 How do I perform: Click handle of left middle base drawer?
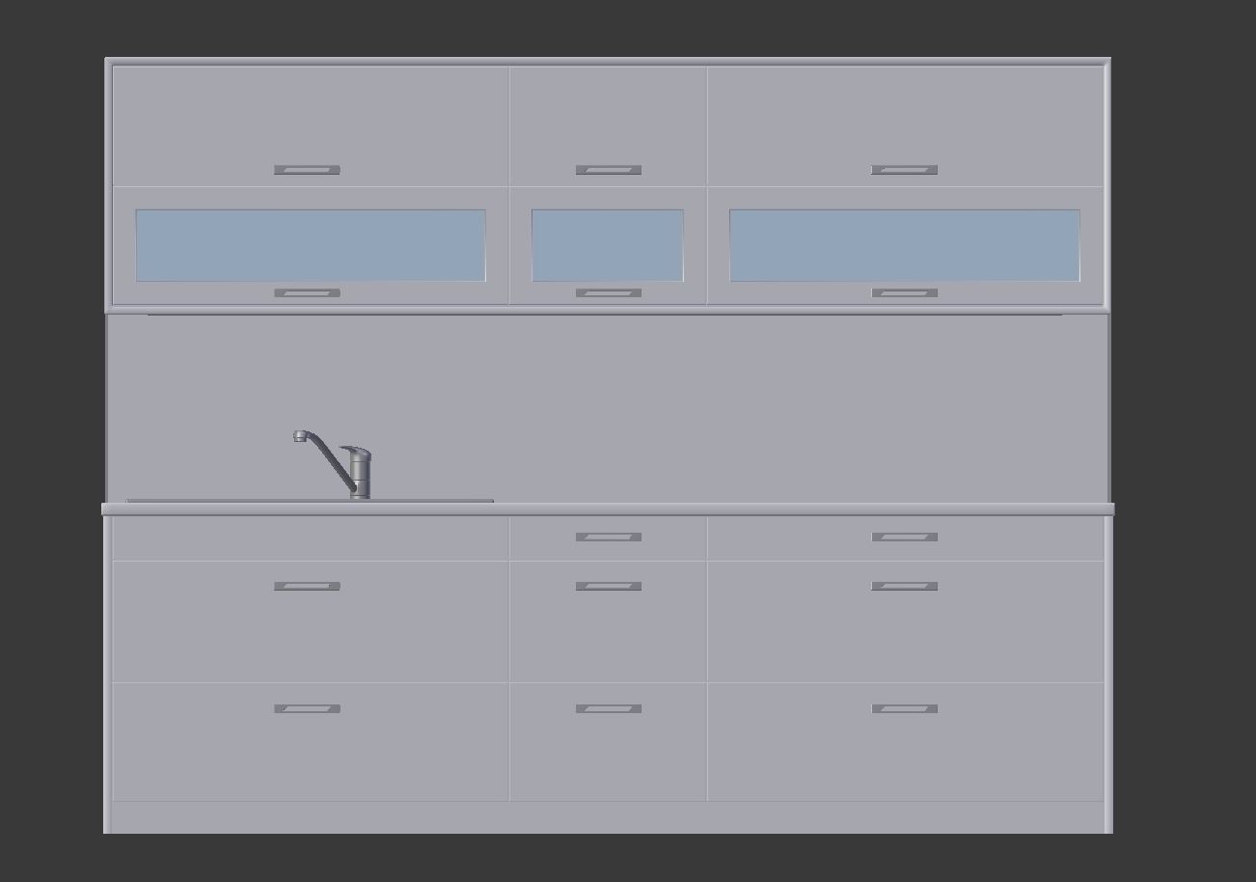pos(307,586)
